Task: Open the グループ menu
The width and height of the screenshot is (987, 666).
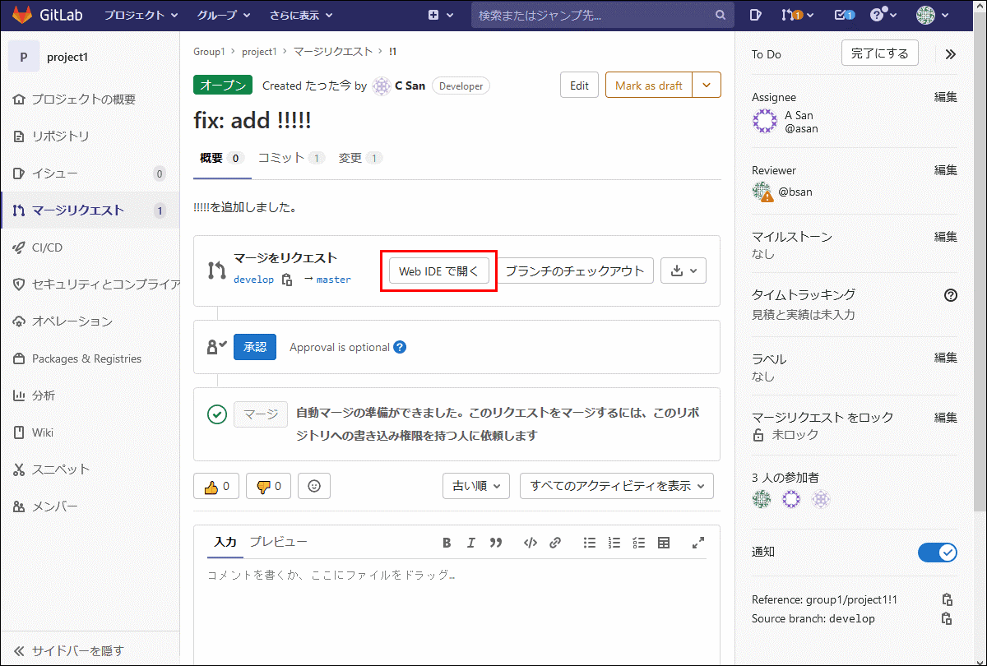Action: click(222, 15)
